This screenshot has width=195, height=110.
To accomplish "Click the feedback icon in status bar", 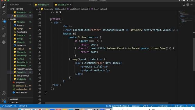I will click(x=187, y=106).
